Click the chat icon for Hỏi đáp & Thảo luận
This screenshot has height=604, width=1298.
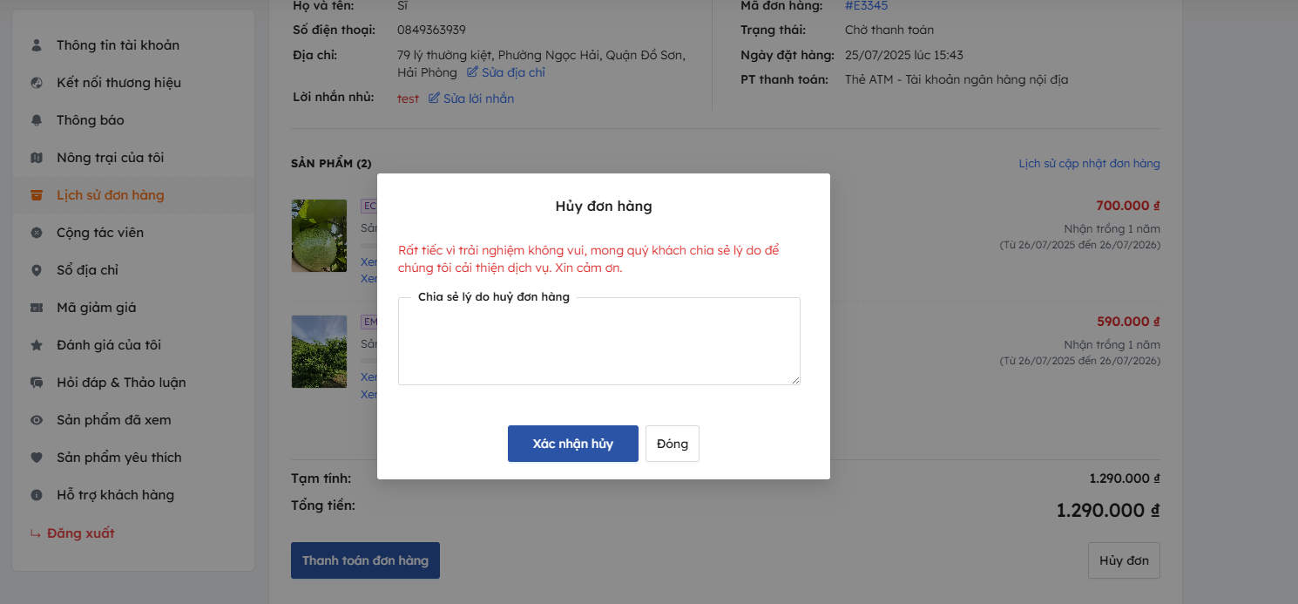pyautogui.click(x=36, y=383)
